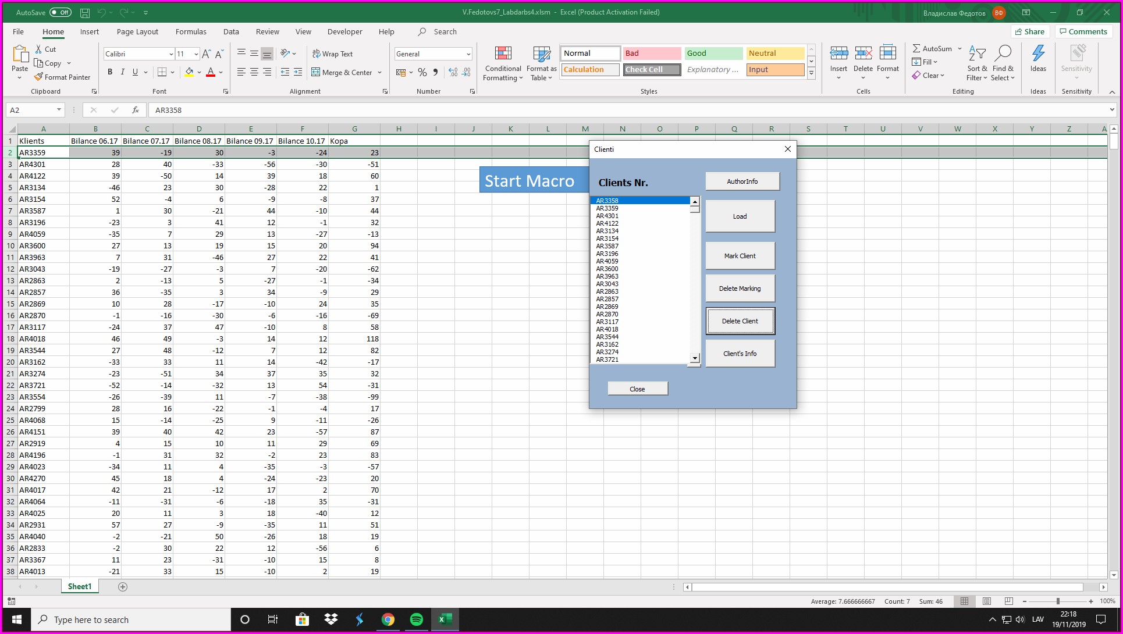Apply Underline formatting

coord(135,72)
